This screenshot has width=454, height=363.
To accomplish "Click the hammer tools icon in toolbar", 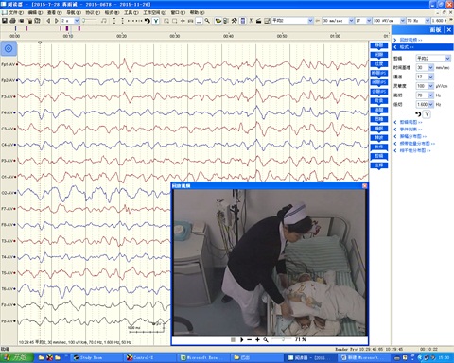I will click(234, 21).
